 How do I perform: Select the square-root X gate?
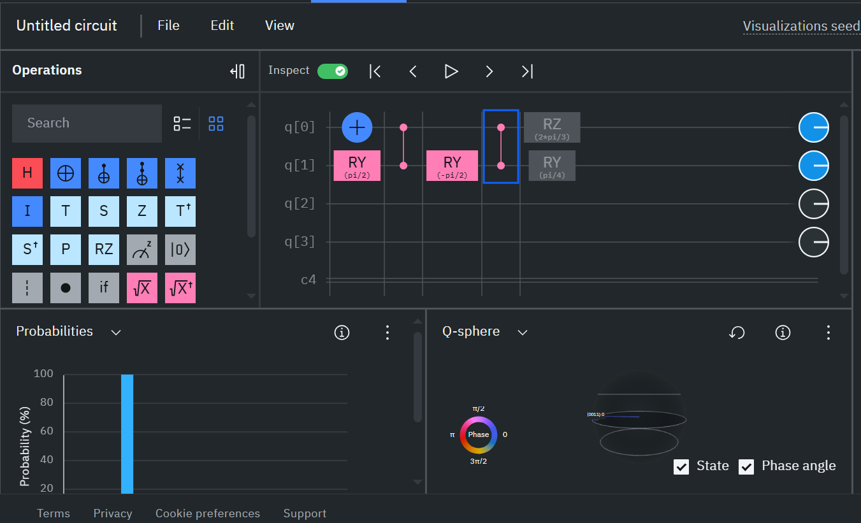(142, 288)
